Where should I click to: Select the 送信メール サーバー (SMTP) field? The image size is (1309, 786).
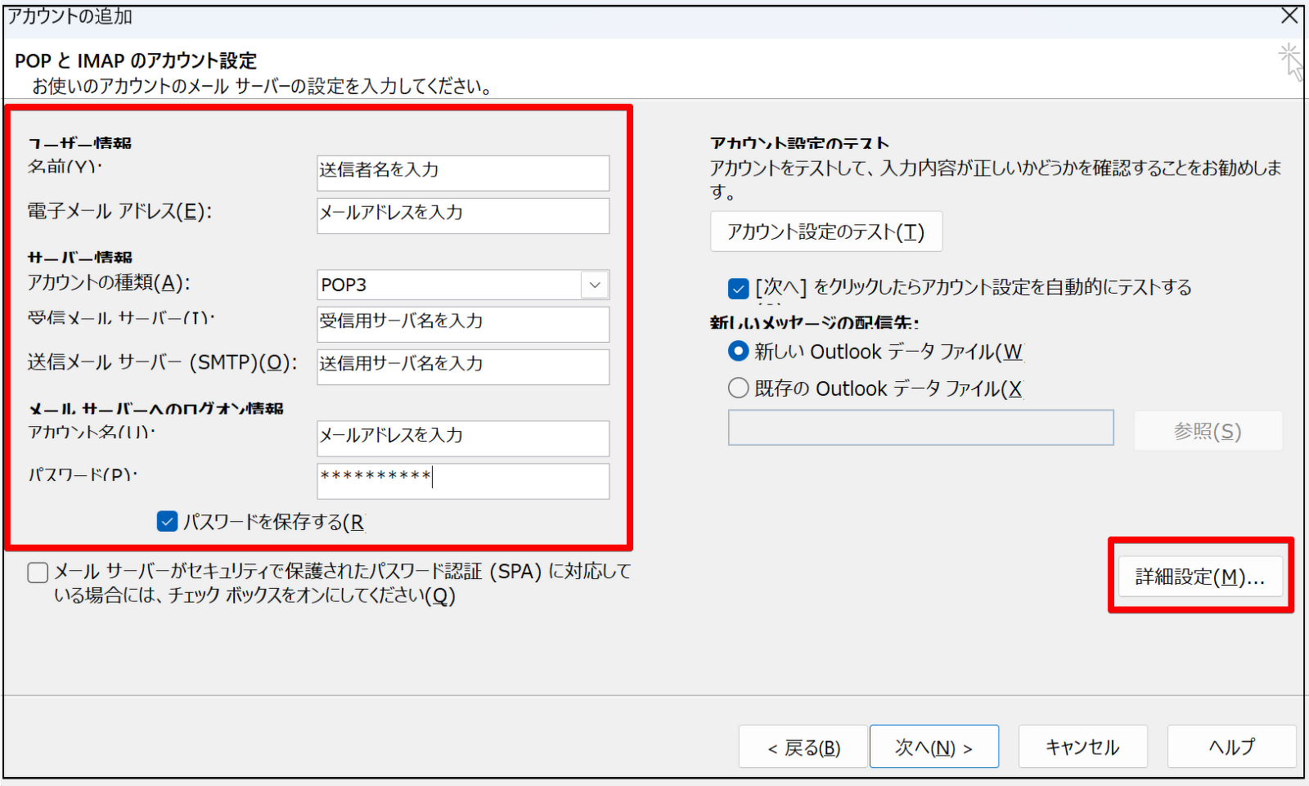pyautogui.click(x=463, y=366)
